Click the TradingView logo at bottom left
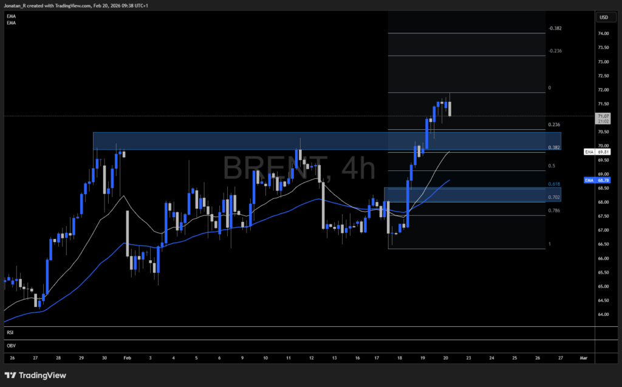The height and width of the screenshot is (387, 622). pyautogui.click(x=33, y=375)
